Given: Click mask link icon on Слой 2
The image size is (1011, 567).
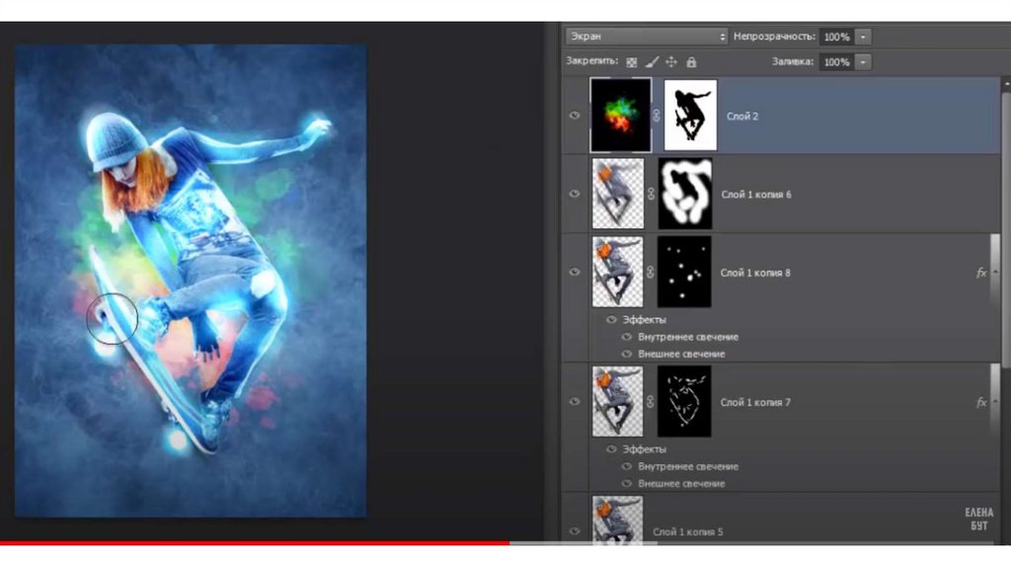Looking at the screenshot, I should point(657,116).
